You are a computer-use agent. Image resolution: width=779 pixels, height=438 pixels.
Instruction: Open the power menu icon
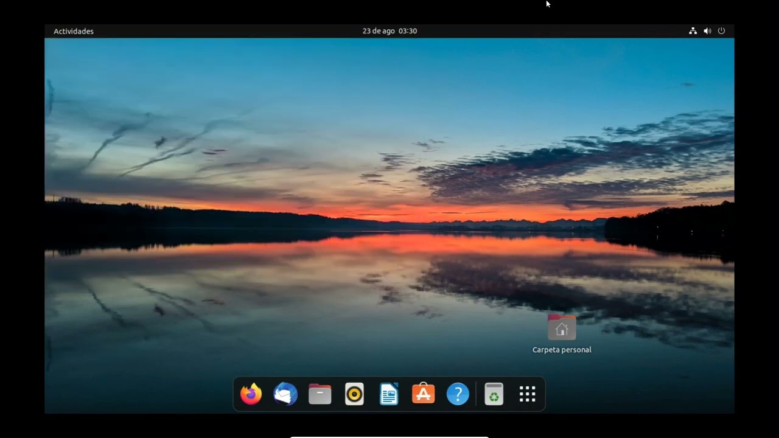click(x=721, y=31)
